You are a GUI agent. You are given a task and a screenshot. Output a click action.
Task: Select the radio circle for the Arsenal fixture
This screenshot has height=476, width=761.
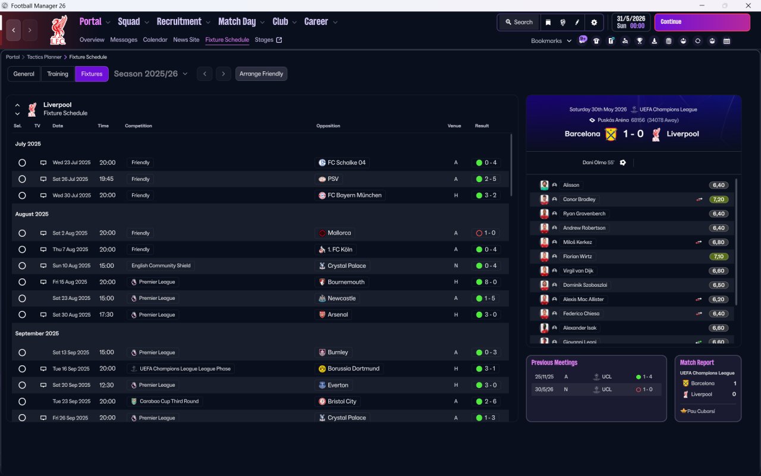[22, 315]
